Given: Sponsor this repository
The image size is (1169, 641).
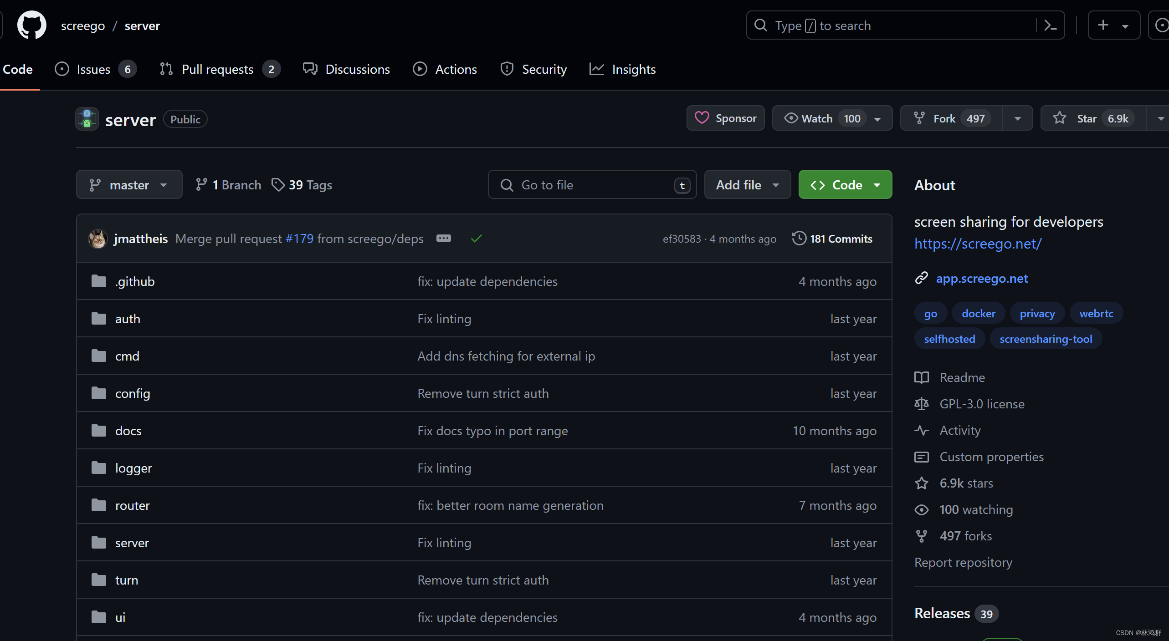Looking at the screenshot, I should [726, 118].
